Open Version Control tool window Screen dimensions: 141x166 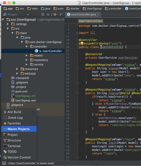[x=19, y=157]
